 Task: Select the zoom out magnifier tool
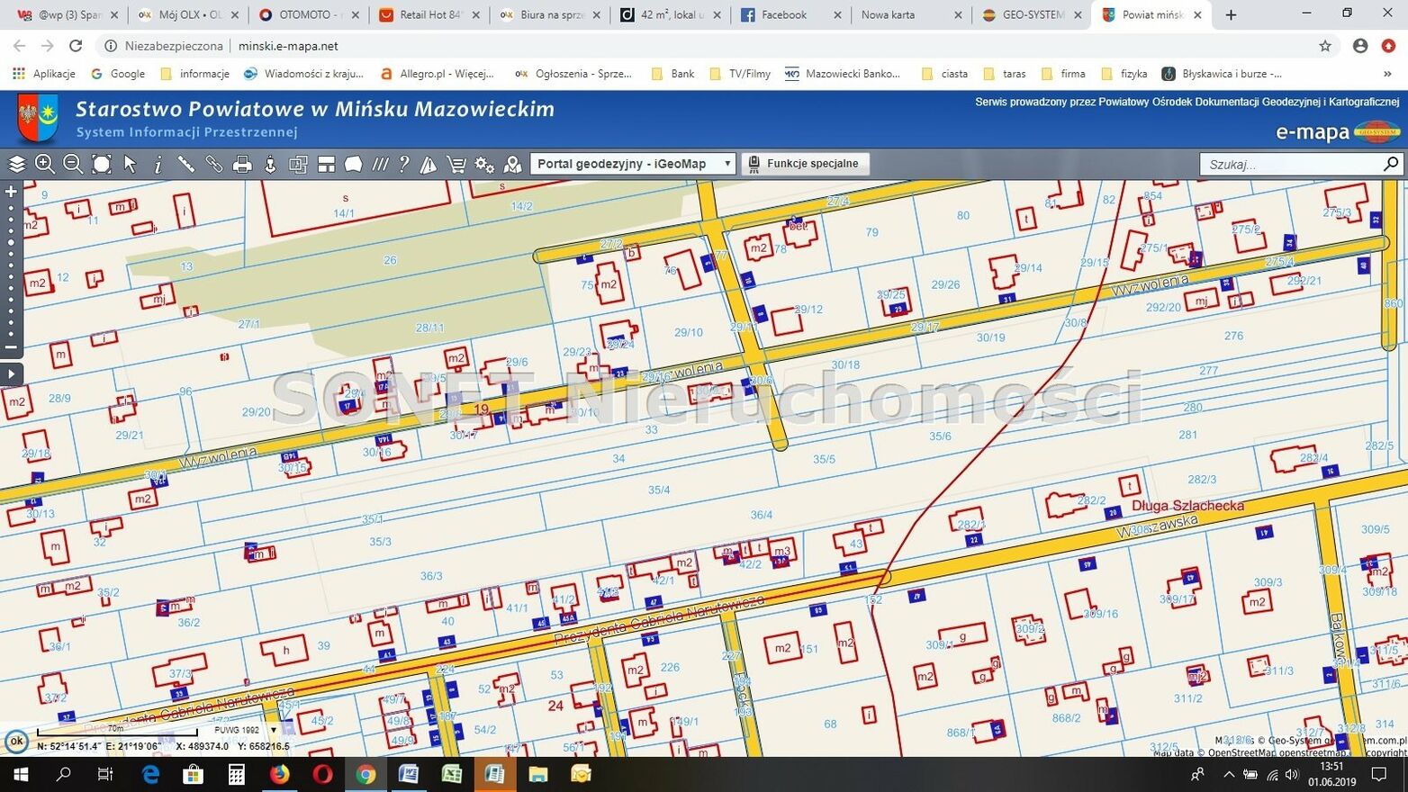point(73,164)
